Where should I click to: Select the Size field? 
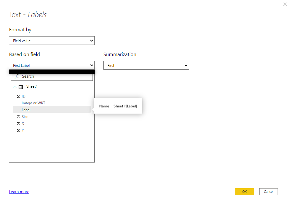click(x=52, y=117)
